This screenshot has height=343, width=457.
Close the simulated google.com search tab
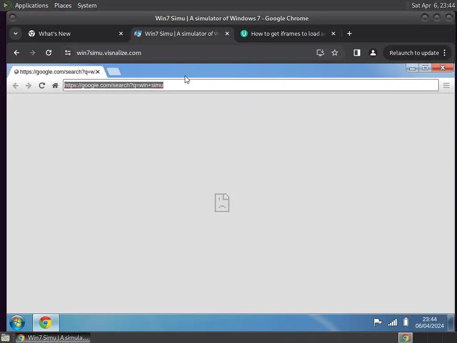98,72
